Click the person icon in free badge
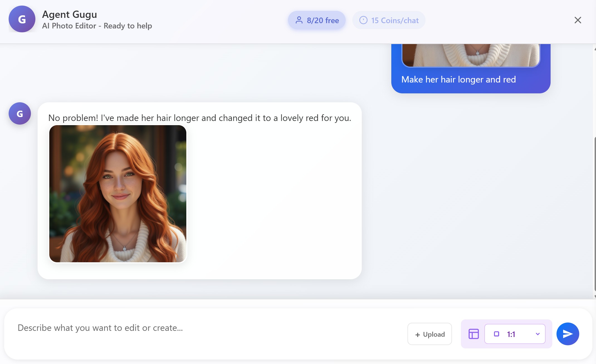The height and width of the screenshot is (364, 596). [x=299, y=20]
